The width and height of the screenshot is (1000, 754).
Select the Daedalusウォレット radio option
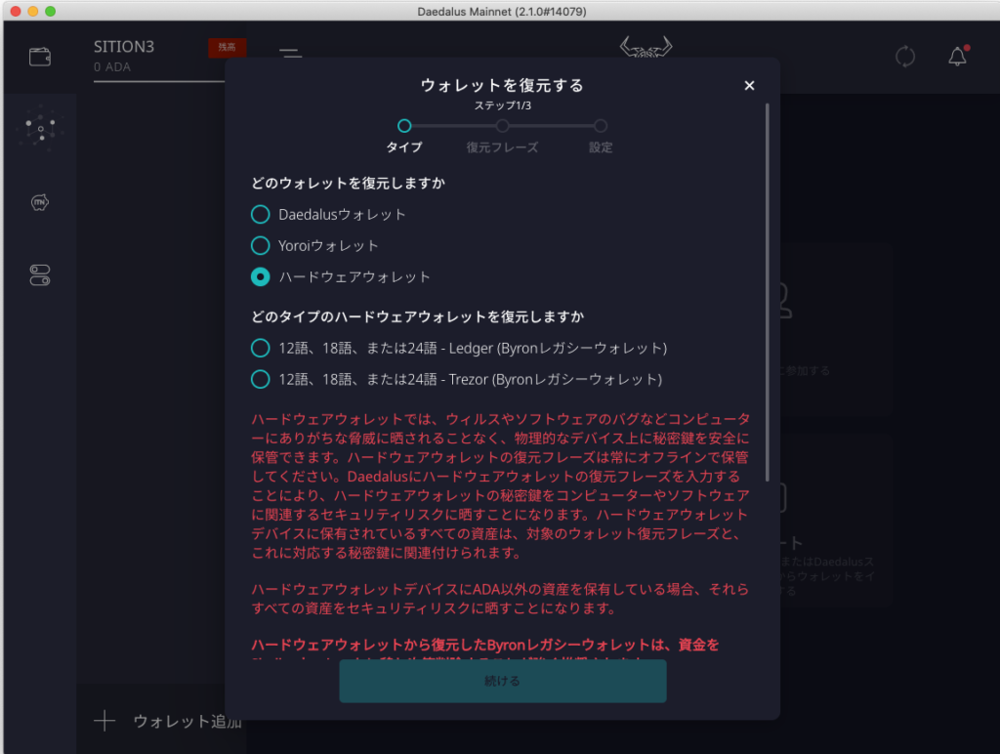pos(261,214)
